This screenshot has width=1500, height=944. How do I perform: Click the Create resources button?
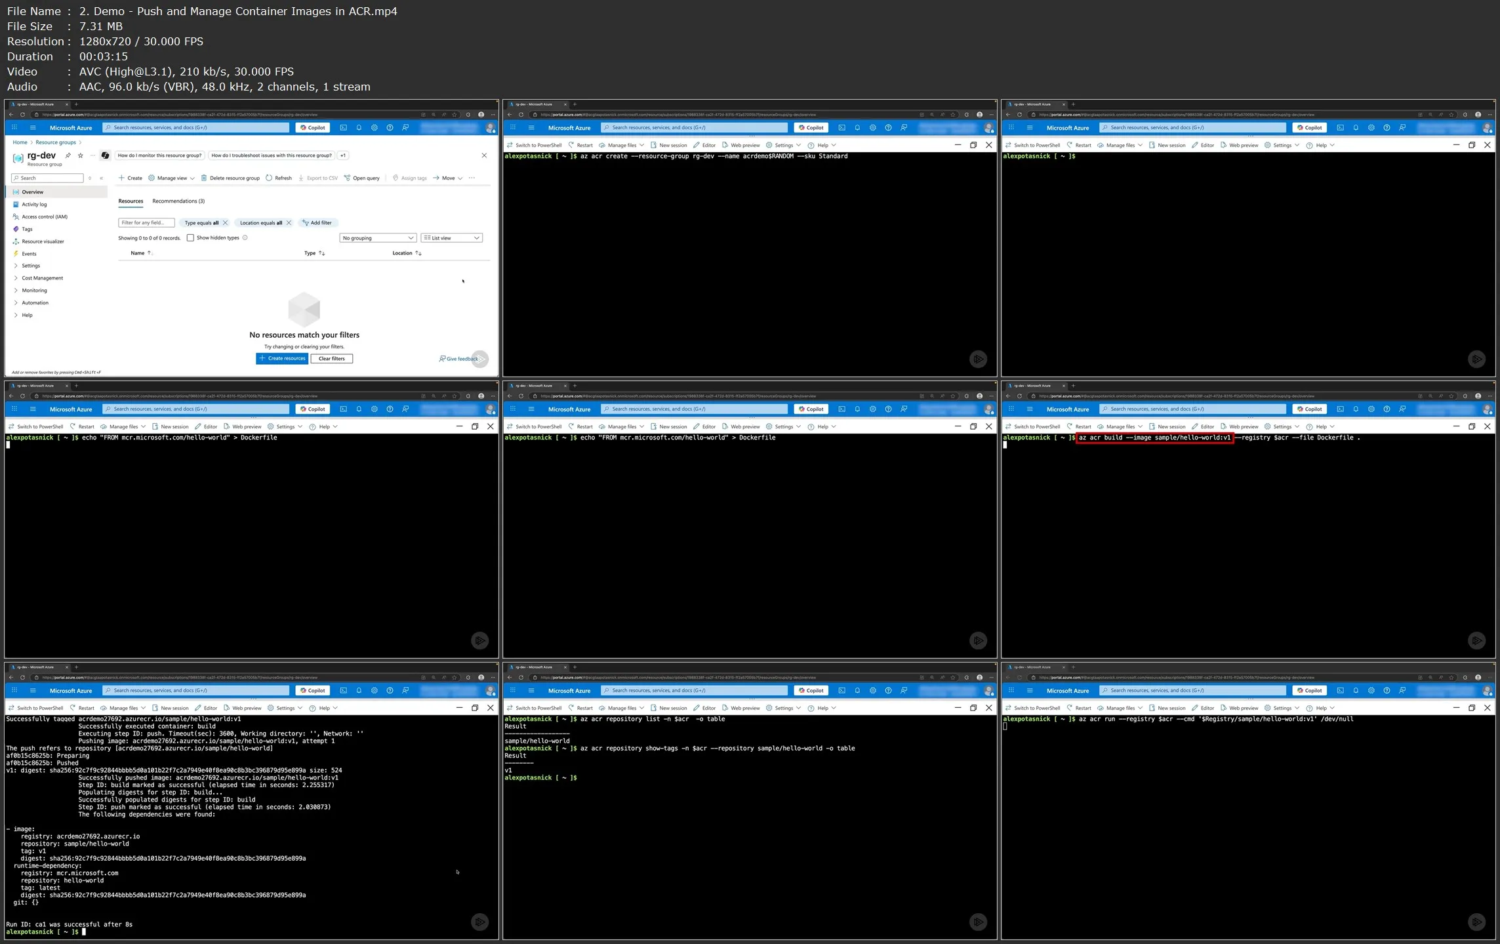click(x=282, y=358)
